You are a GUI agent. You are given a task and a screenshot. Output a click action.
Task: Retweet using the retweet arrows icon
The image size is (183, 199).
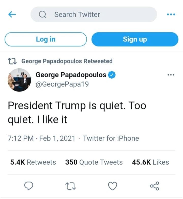71,186
